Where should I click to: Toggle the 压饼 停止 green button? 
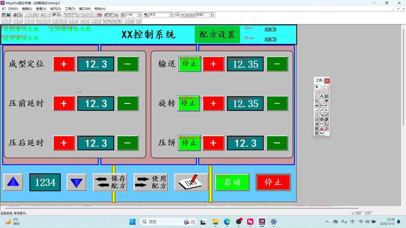tap(190, 143)
